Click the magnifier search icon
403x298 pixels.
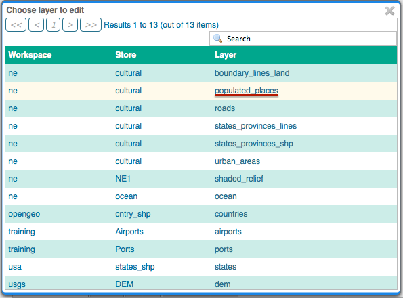[x=217, y=39]
